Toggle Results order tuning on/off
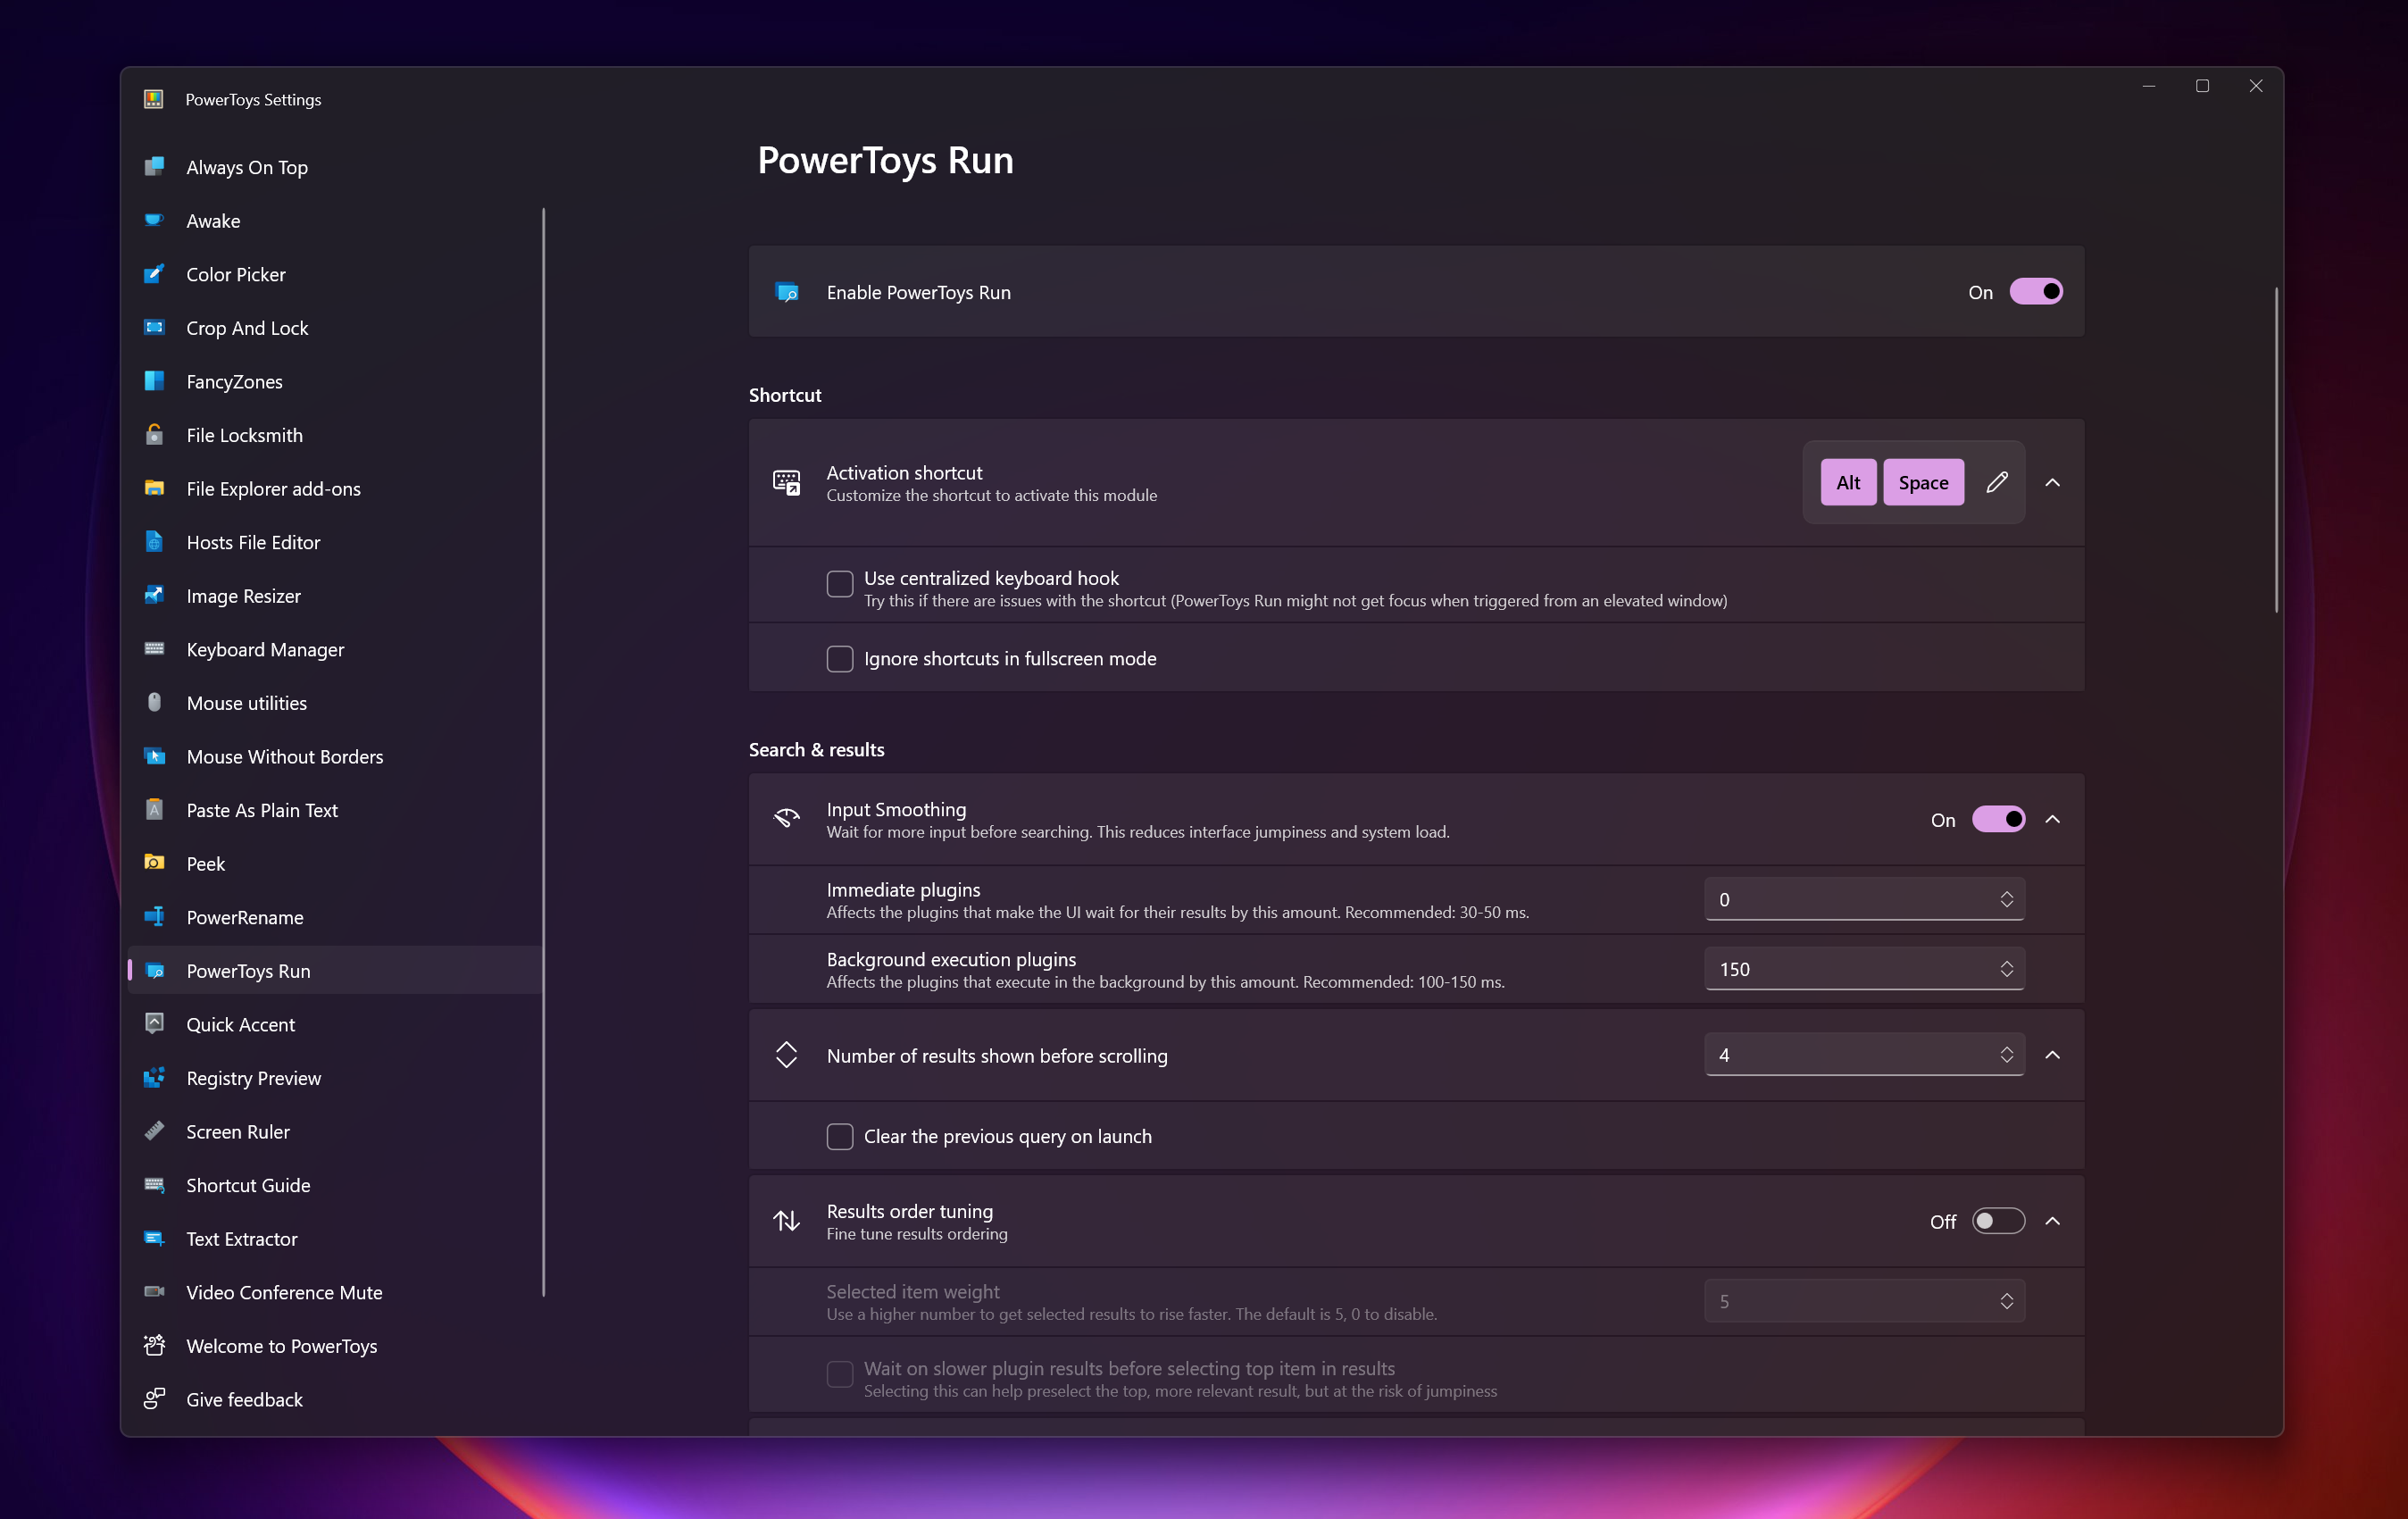 (1996, 1222)
